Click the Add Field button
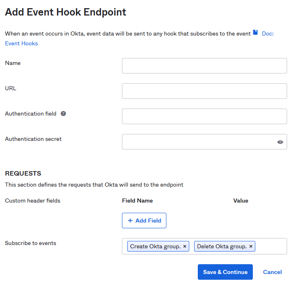The image size is (292, 283). (144, 221)
